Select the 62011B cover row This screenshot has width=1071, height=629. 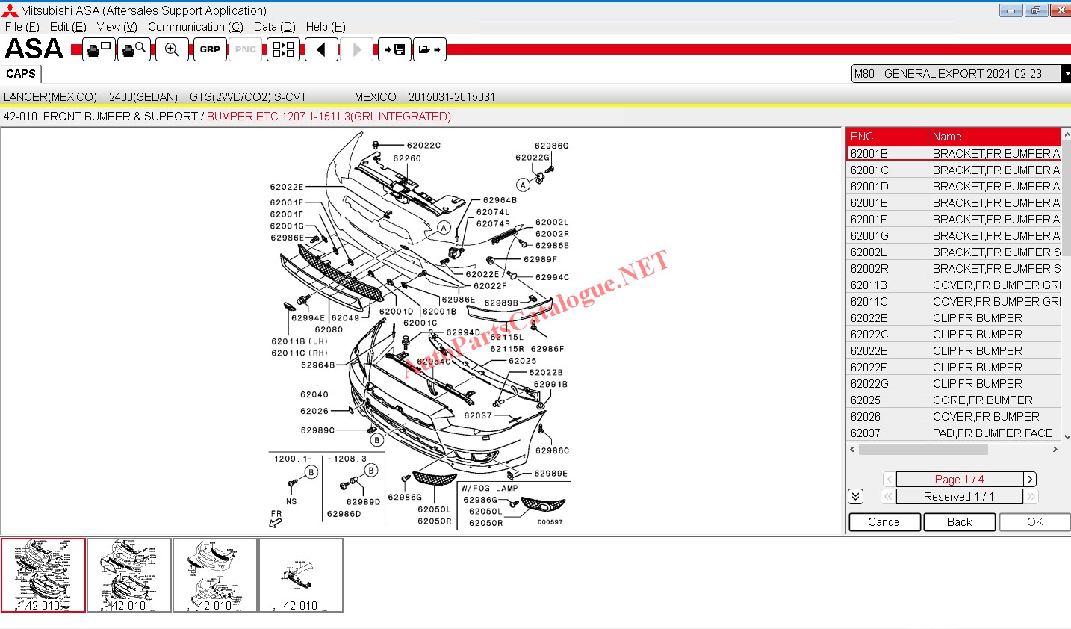pos(954,285)
